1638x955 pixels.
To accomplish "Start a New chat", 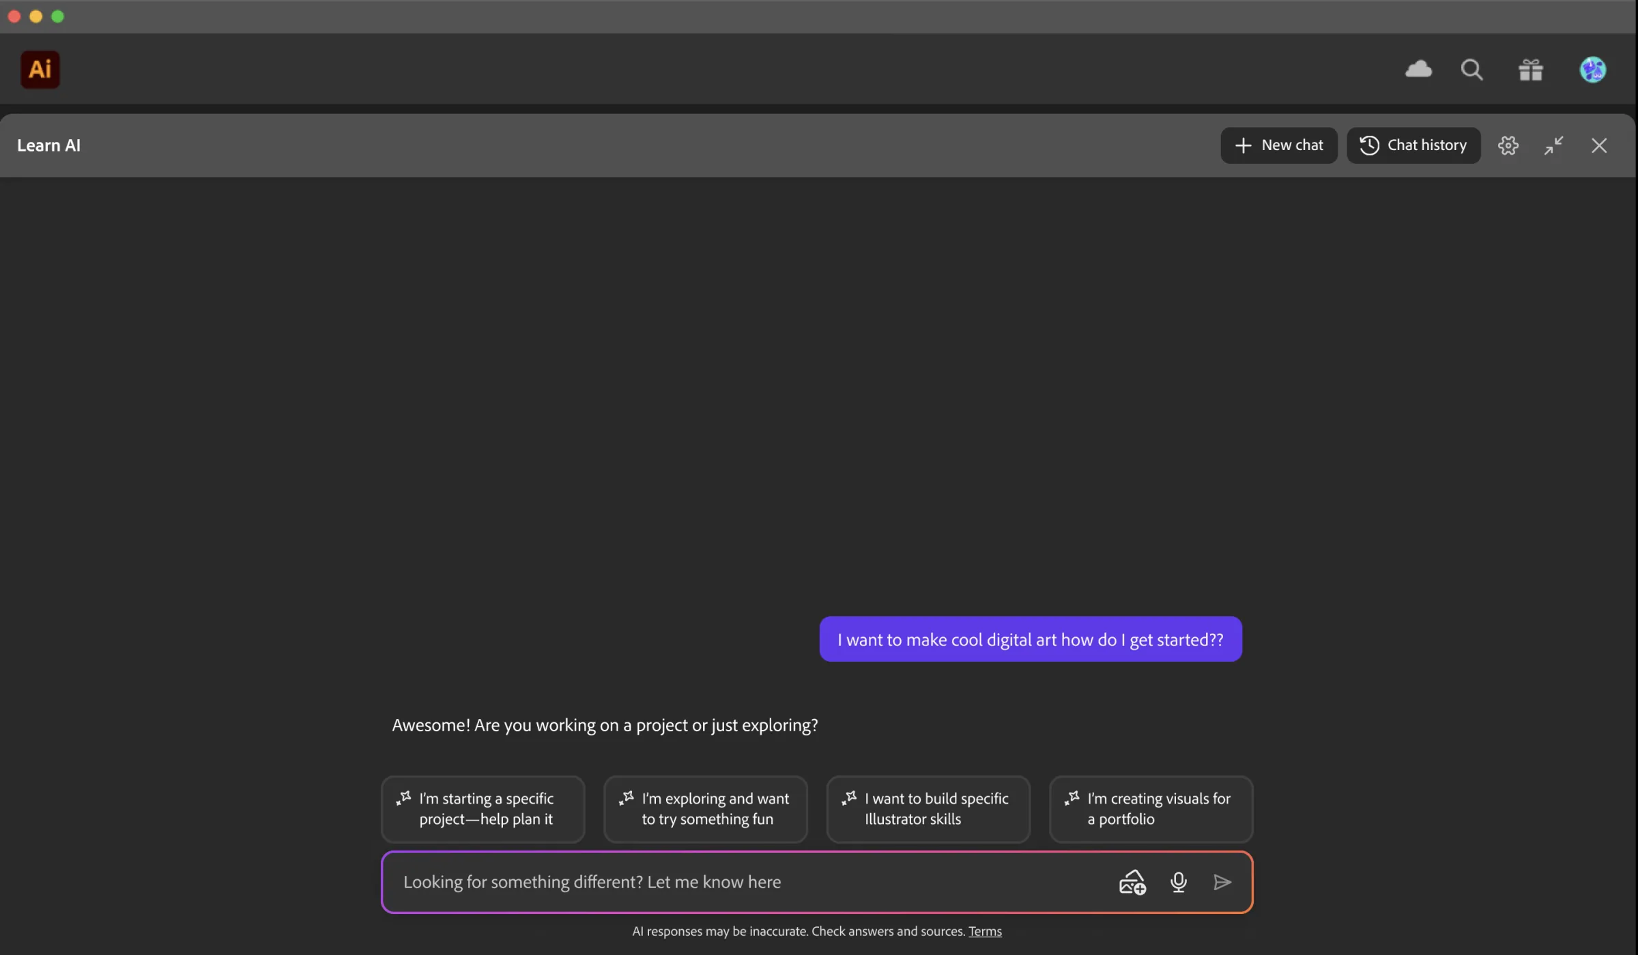I will (1279, 145).
